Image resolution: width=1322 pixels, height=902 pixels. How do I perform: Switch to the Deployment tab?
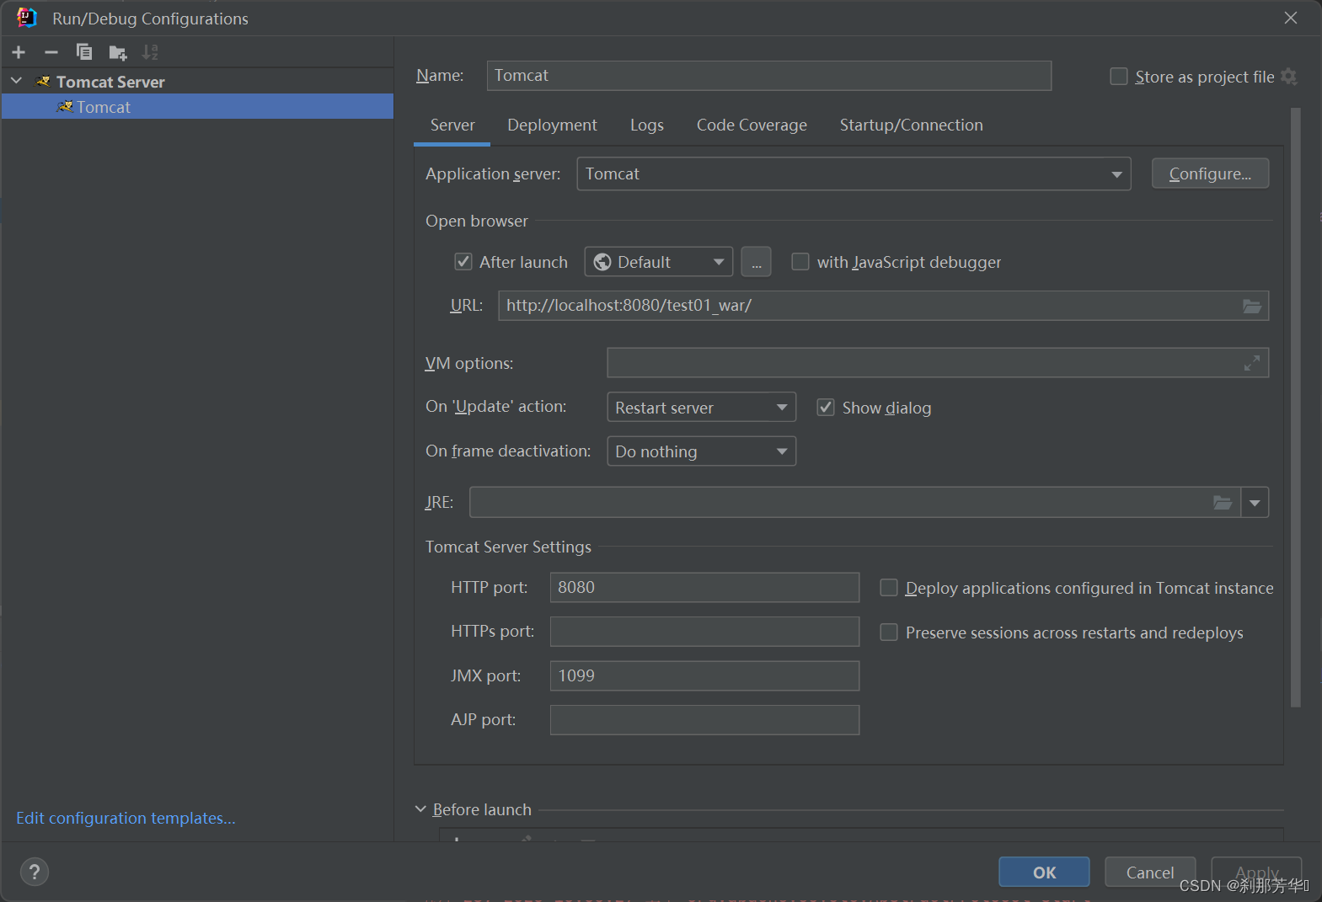[552, 125]
